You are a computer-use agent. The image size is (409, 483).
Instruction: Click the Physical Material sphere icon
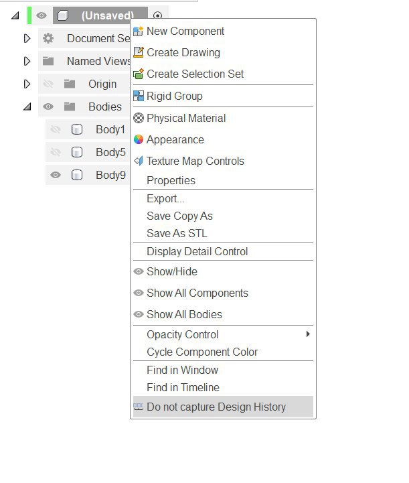[x=138, y=118]
